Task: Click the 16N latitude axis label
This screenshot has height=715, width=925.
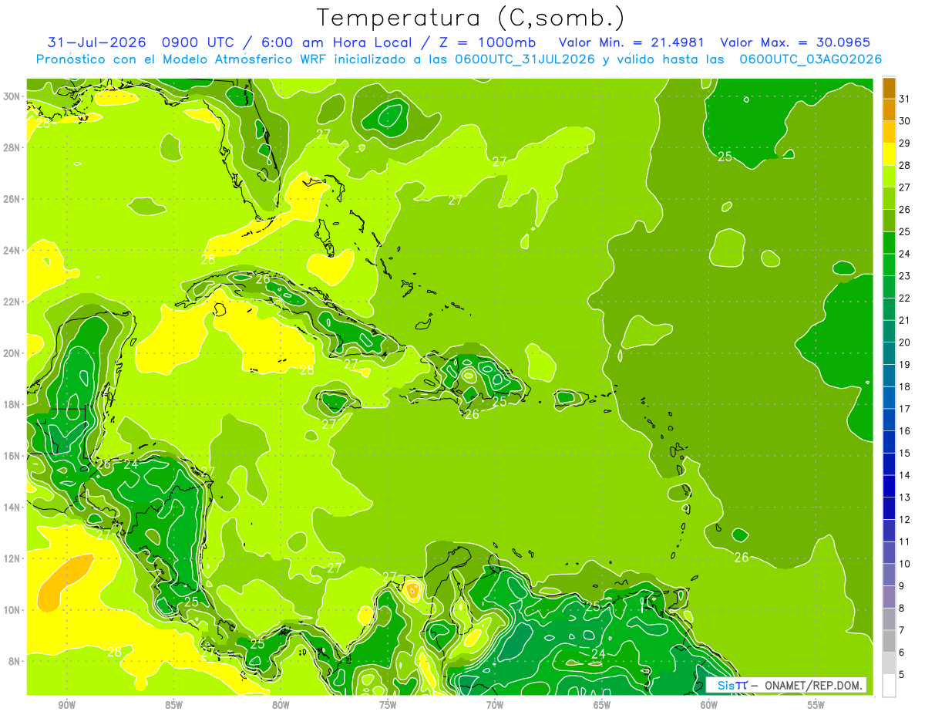Action: click(x=12, y=456)
